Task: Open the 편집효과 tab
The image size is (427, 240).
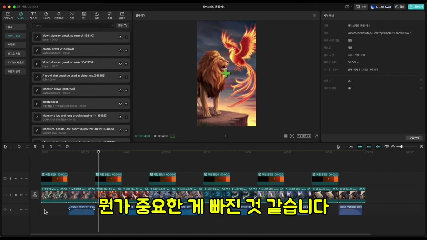Action: (x=59, y=16)
